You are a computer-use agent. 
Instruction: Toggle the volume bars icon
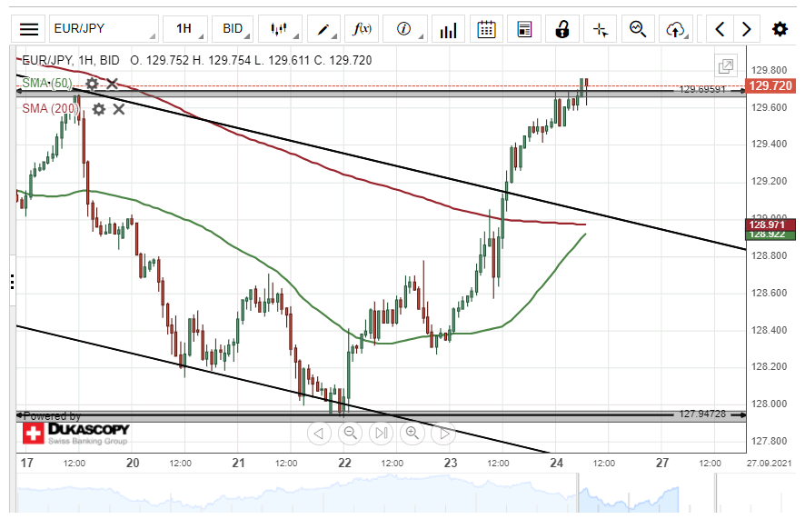coord(448,29)
